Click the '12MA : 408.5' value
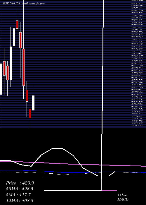This screenshot has width=146, height=205. [x=20, y=201]
